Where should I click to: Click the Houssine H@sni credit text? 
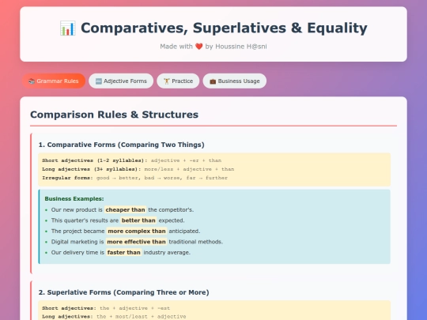(241, 47)
